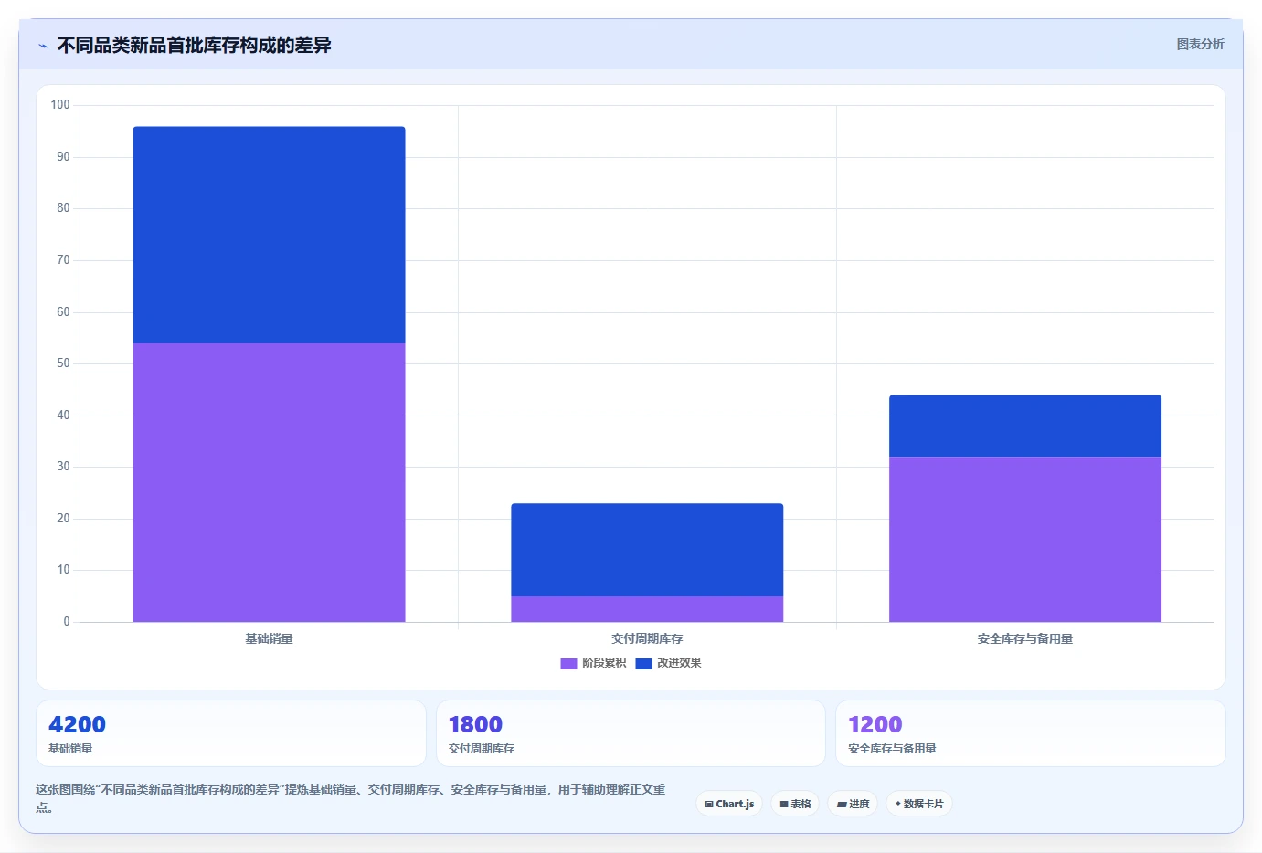Toggle the 阶段累积 legend purple swatch
This screenshot has width=1262, height=853.
point(568,664)
